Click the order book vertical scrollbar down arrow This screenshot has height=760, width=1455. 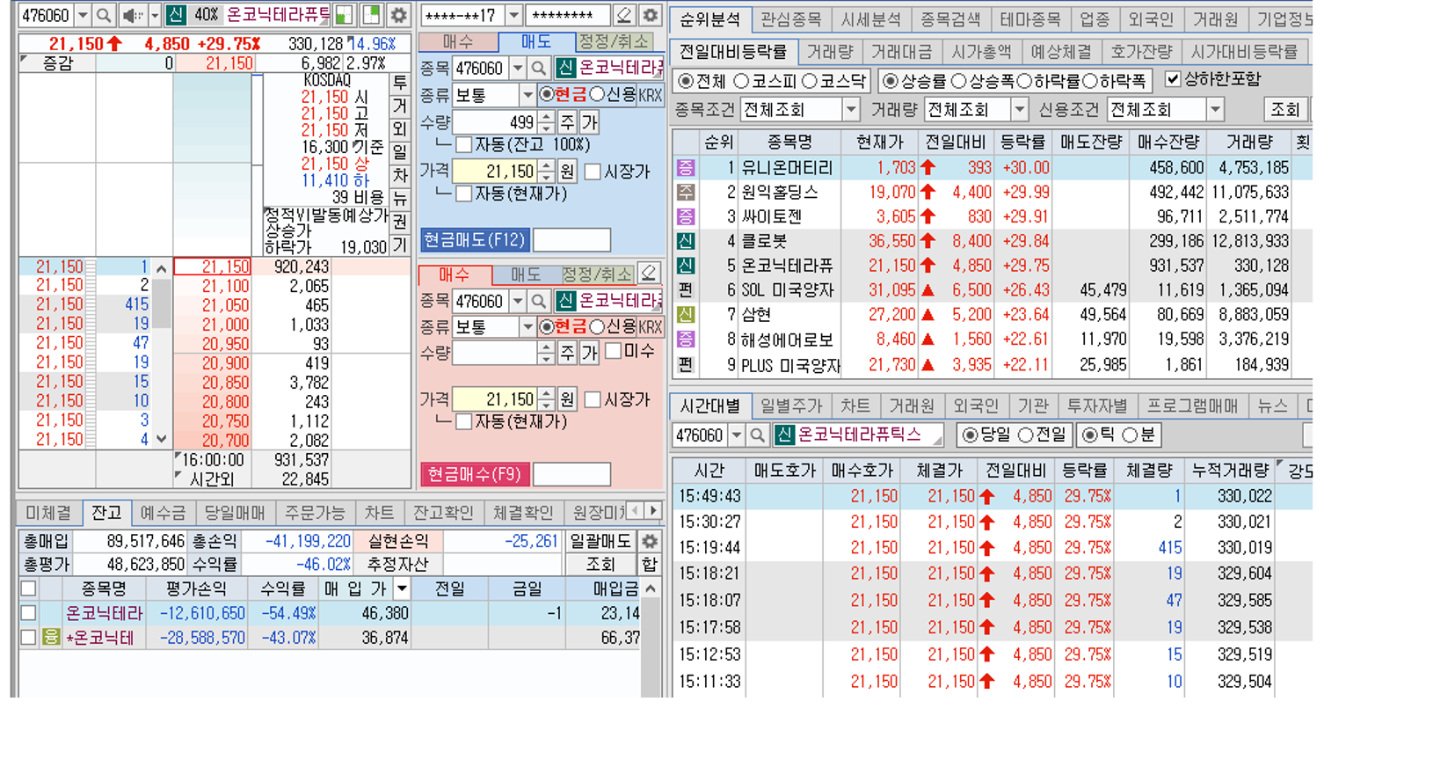pyautogui.click(x=162, y=438)
